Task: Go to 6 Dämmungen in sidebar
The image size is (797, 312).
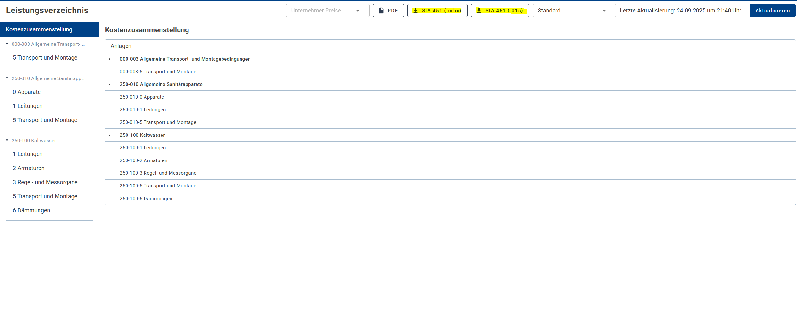Action: (31, 210)
